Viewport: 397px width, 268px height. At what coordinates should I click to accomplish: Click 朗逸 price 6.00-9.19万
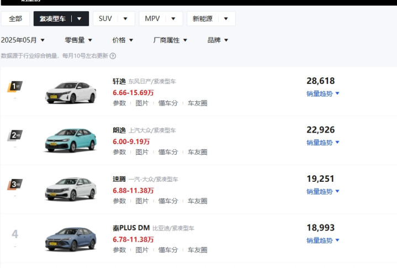coord(131,141)
